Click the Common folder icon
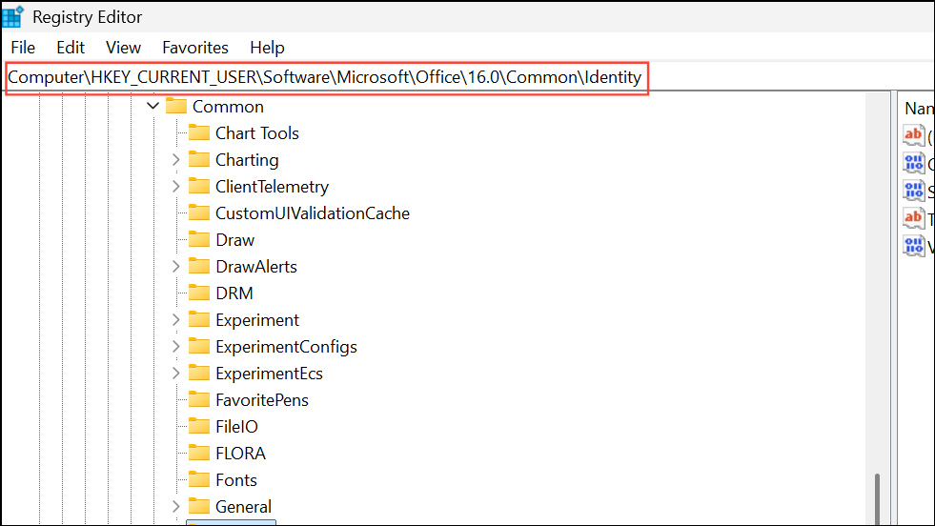This screenshot has width=935, height=526. tap(175, 107)
